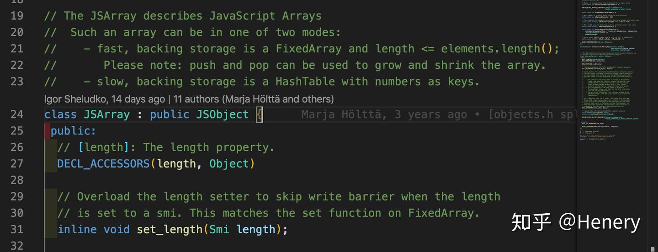The height and width of the screenshot is (252, 658).
Task: Click line number 19 in the gutter
Action: click(x=17, y=16)
